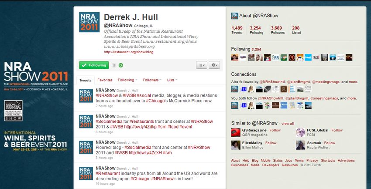Open the red circled F avatar in Following
Screen dimensions: 371x189
292,57
